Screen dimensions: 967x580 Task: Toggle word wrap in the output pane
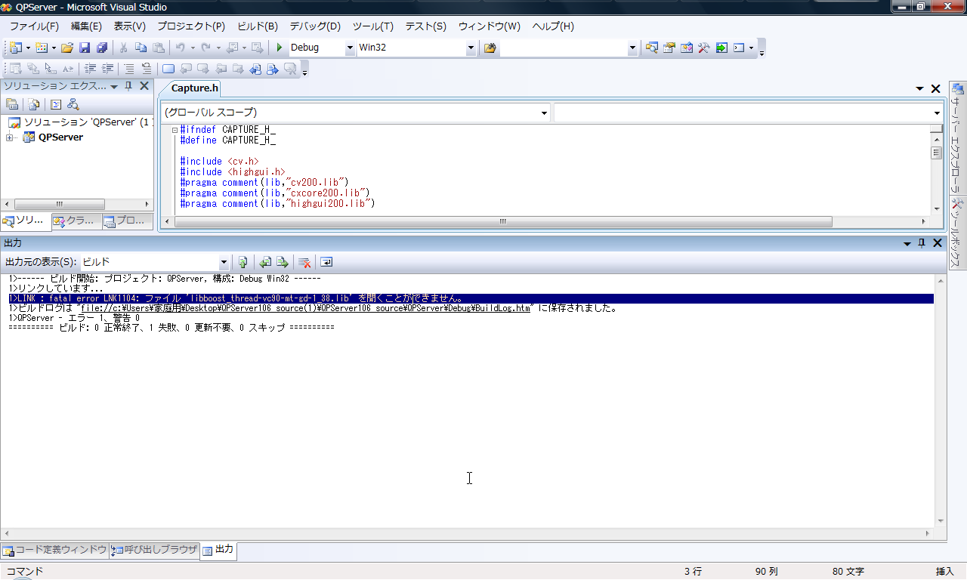click(x=326, y=262)
